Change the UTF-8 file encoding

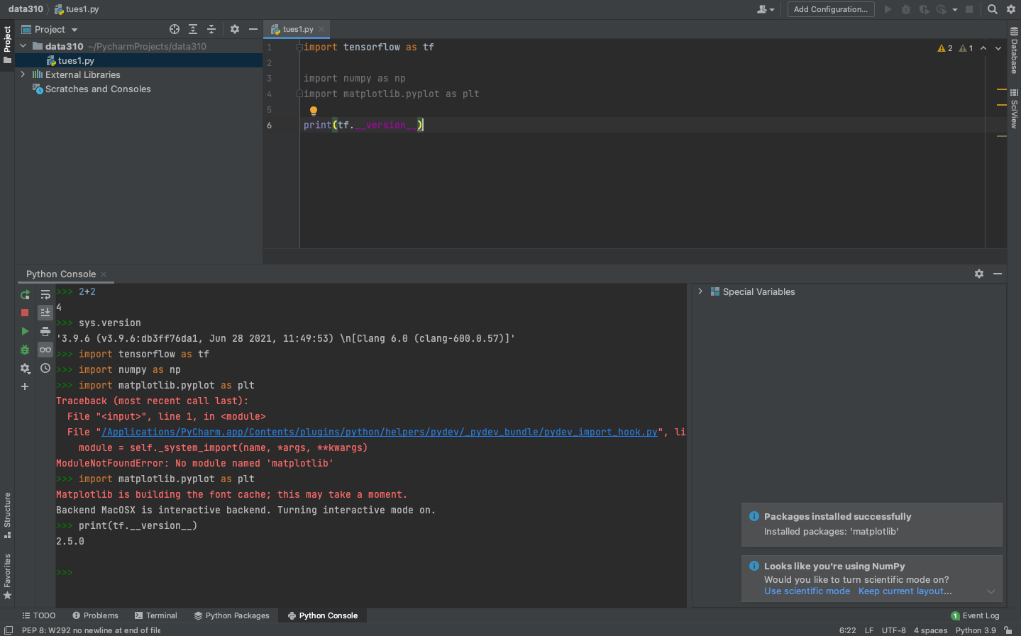pyautogui.click(x=893, y=630)
